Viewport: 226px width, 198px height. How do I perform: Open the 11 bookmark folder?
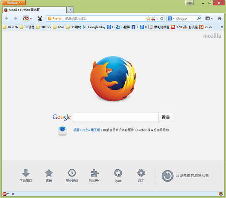73,27
